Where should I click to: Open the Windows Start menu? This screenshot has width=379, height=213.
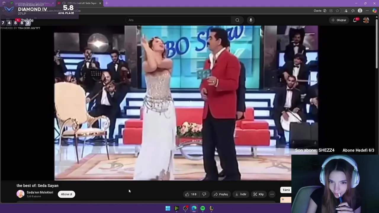pos(168,208)
